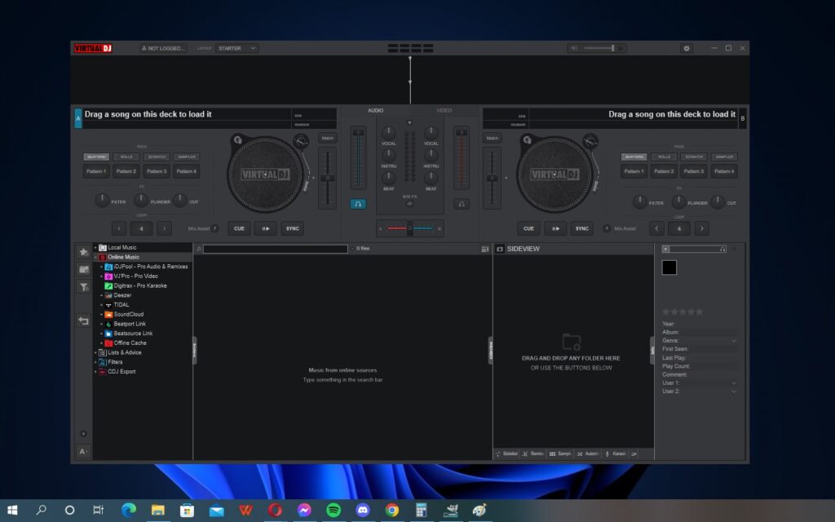Select the ROLLS pad mode on deck A
835x522 pixels.
126,157
